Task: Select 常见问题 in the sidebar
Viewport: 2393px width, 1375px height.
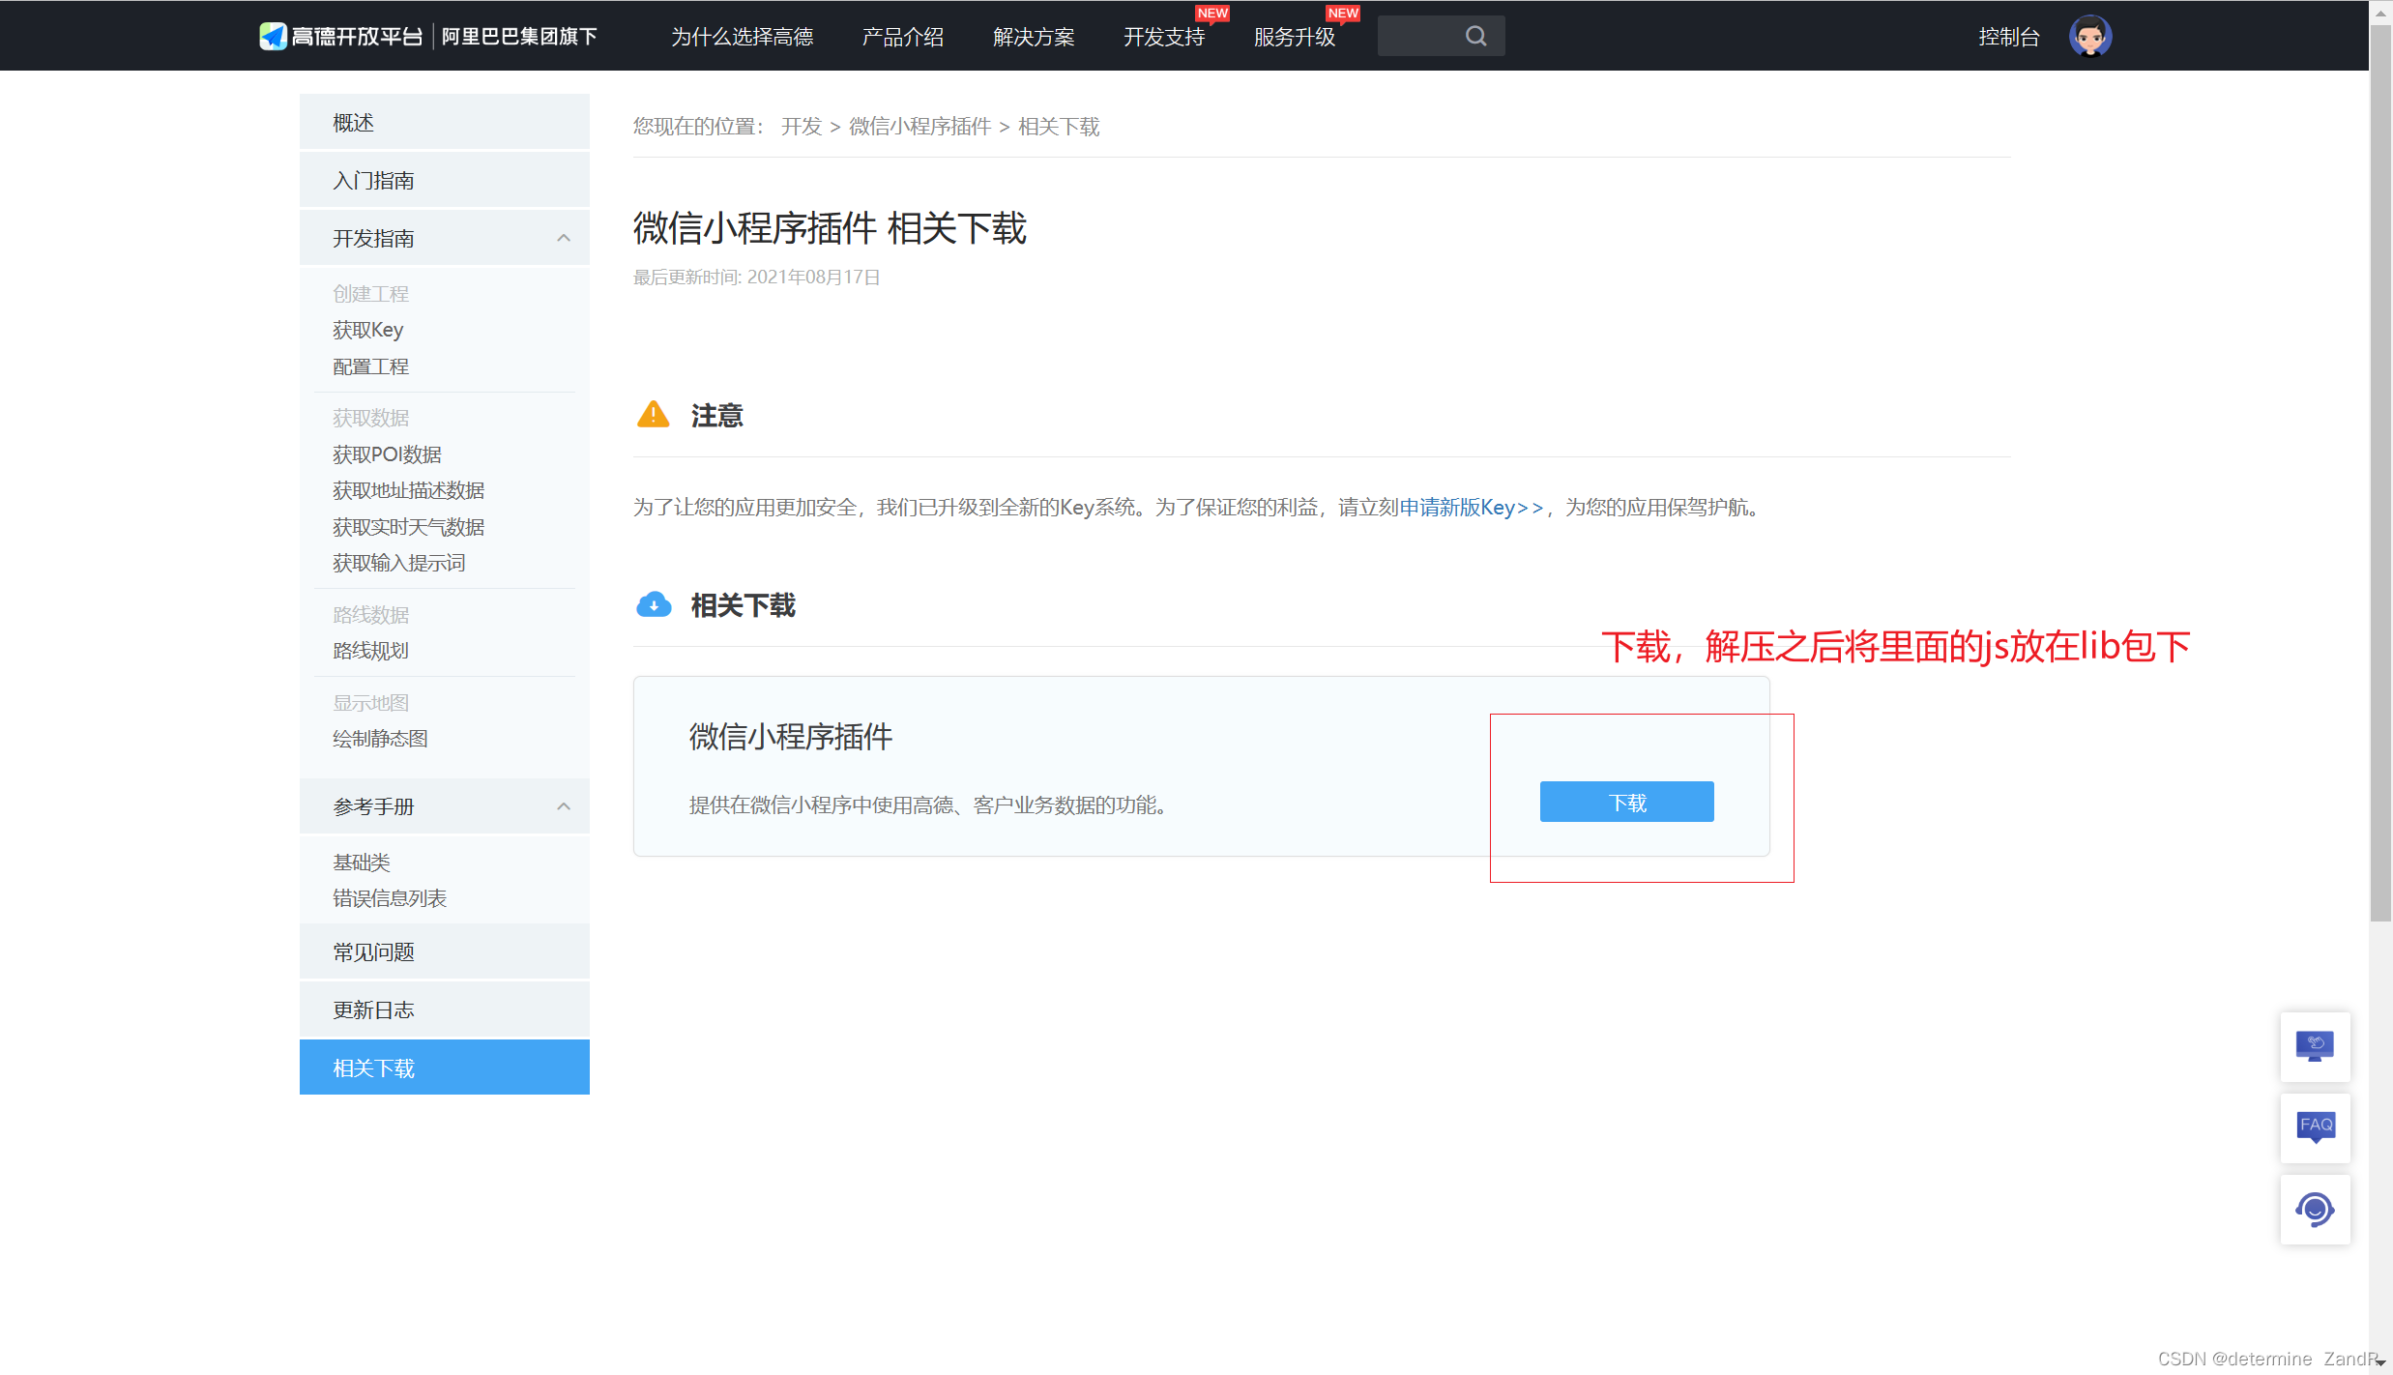Action: point(445,951)
